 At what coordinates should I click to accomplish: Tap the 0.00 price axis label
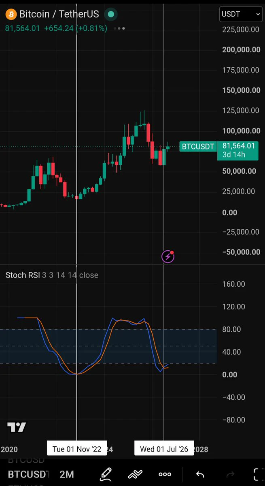click(230, 212)
